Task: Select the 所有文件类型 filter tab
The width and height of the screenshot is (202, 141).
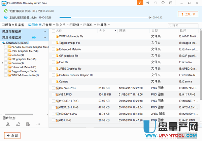Action: tap(13, 25)
